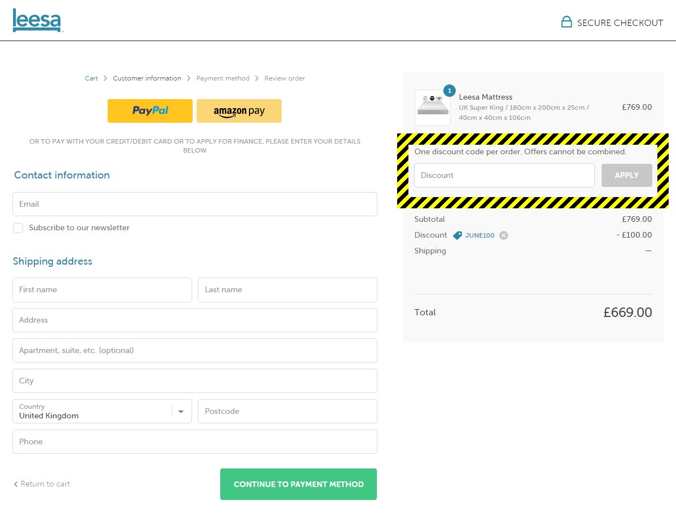Select Review order breadcrumb
This screenshot has height=518, width=676.
(x=284, y=78)
